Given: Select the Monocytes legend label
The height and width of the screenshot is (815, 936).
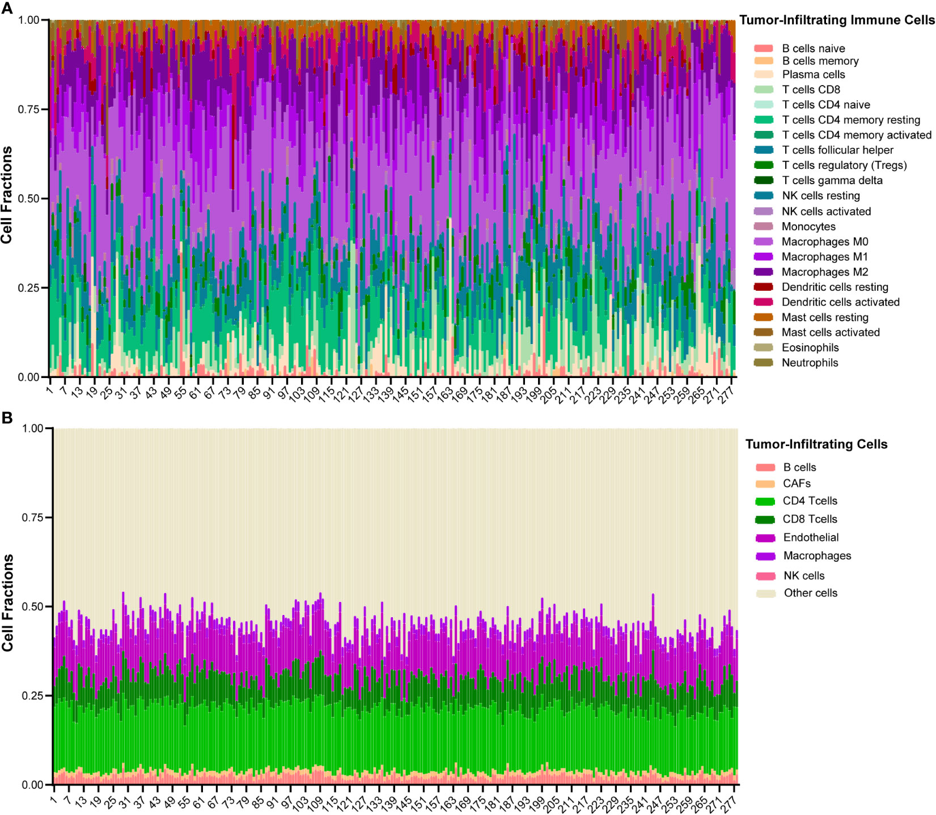Looking at the screenshot, I should [x=808, y=226].
